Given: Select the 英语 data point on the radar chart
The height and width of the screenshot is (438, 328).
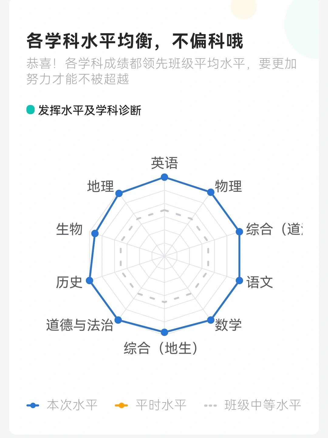Looking at the screenshot, I should pyautogui.click(x=164, y=177).
